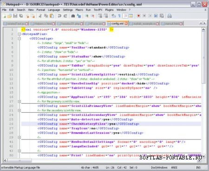
Task: Open the Replace toolbar icon
Action: tap(79, 16)
